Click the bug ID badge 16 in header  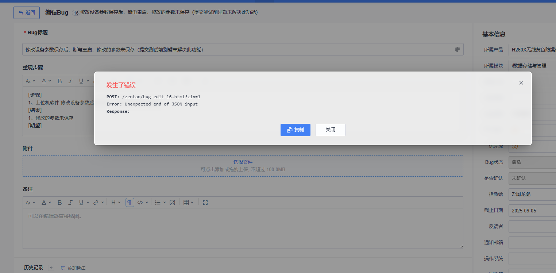point(76,13)
